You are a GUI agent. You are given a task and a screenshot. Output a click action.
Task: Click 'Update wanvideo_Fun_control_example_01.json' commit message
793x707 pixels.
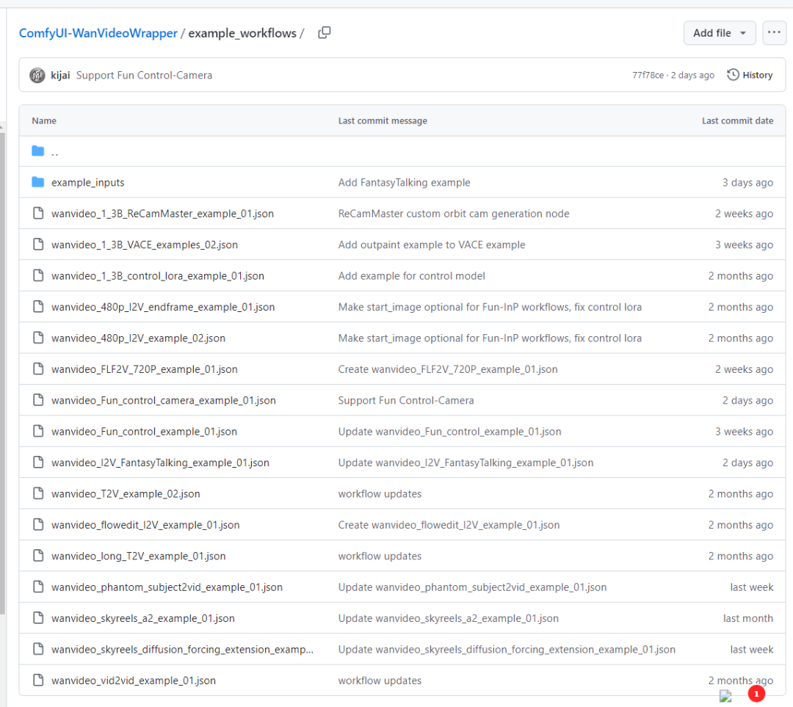click(449, 432)
